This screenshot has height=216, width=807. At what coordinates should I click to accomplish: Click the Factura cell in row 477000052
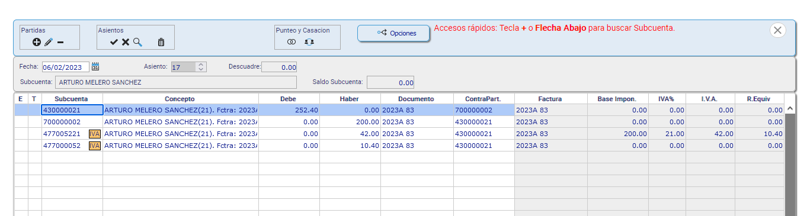tap(550, 146)
